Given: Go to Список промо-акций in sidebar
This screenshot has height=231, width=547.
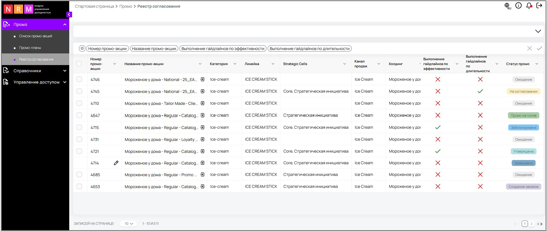Looking at the screenshot, I should click(x=35, y=36).
